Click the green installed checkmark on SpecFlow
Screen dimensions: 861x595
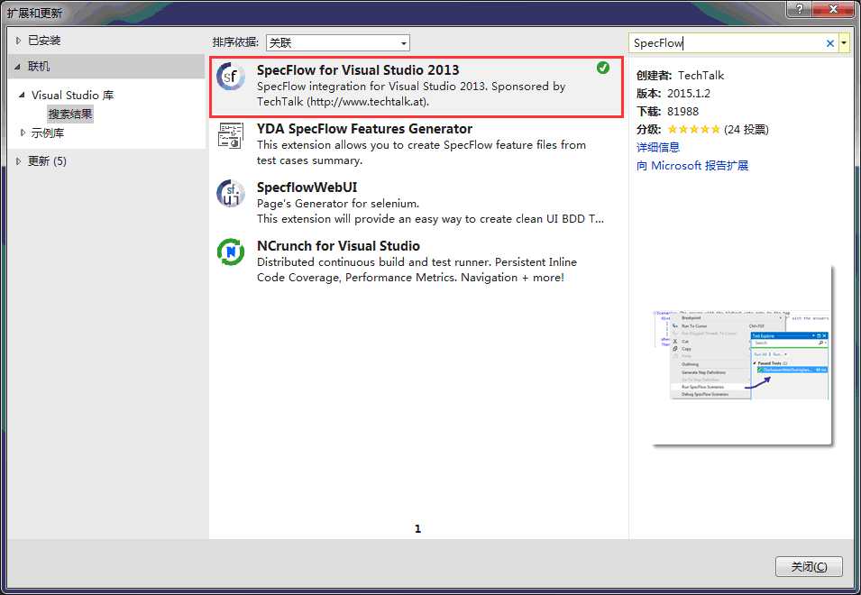tap(603, 68)
